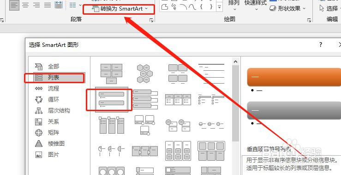Select the 图片 category
This screenshot has width=341, height=175.
click(x=47, y=155)
